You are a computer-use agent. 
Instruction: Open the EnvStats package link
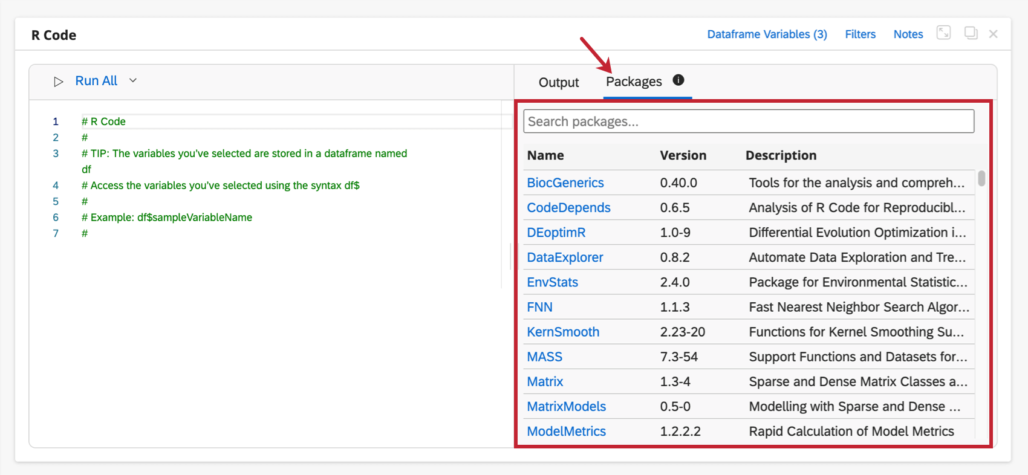[x=552, y=282]
